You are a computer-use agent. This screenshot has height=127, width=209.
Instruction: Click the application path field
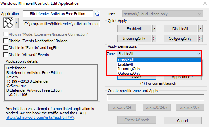[61, 24]
